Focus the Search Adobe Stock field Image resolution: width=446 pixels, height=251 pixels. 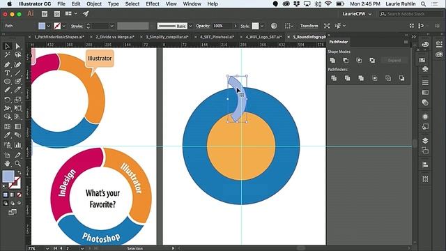tap(411, 14)
